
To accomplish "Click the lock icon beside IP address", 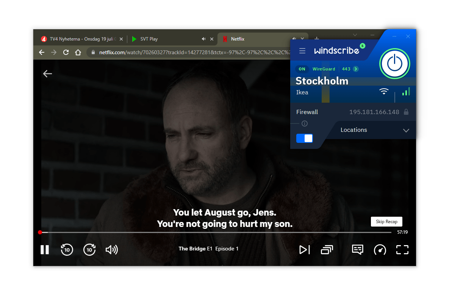I will tap(406, 112).
